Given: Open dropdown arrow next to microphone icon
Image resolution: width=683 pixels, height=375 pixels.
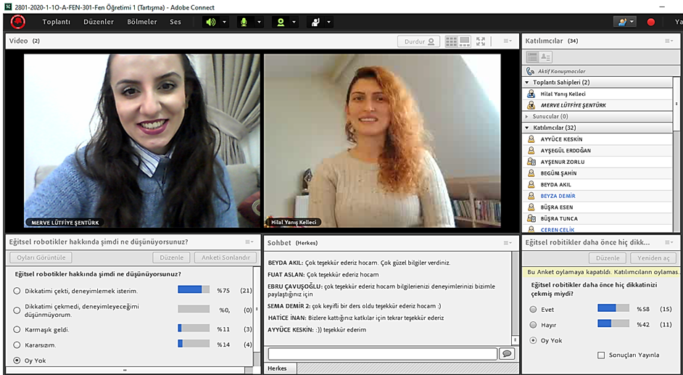Looking at the screenshot, I should point(258,22).
